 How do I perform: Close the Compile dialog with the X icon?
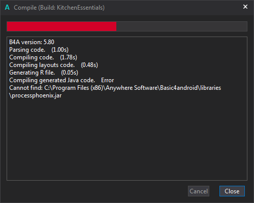245,7
